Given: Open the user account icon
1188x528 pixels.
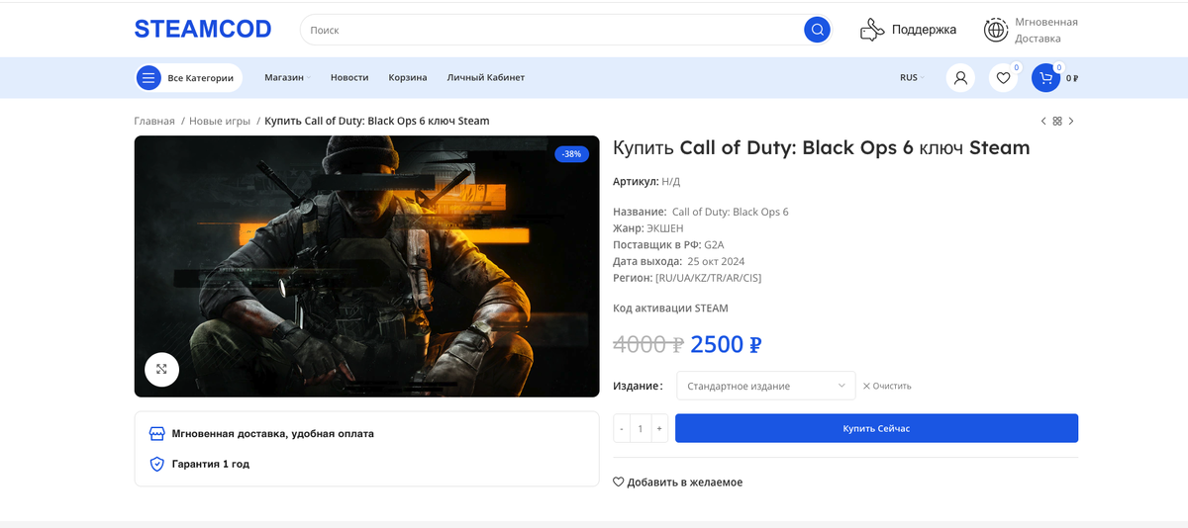Looking at the screenshot, I should click(x=959, y=77).
